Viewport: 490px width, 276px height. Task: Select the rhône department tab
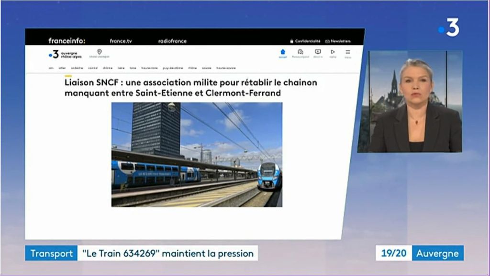pyautogui.click(x=192, y=68)
